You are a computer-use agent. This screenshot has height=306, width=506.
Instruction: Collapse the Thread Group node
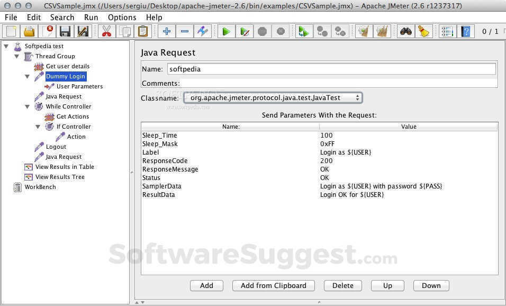(16, 56)
